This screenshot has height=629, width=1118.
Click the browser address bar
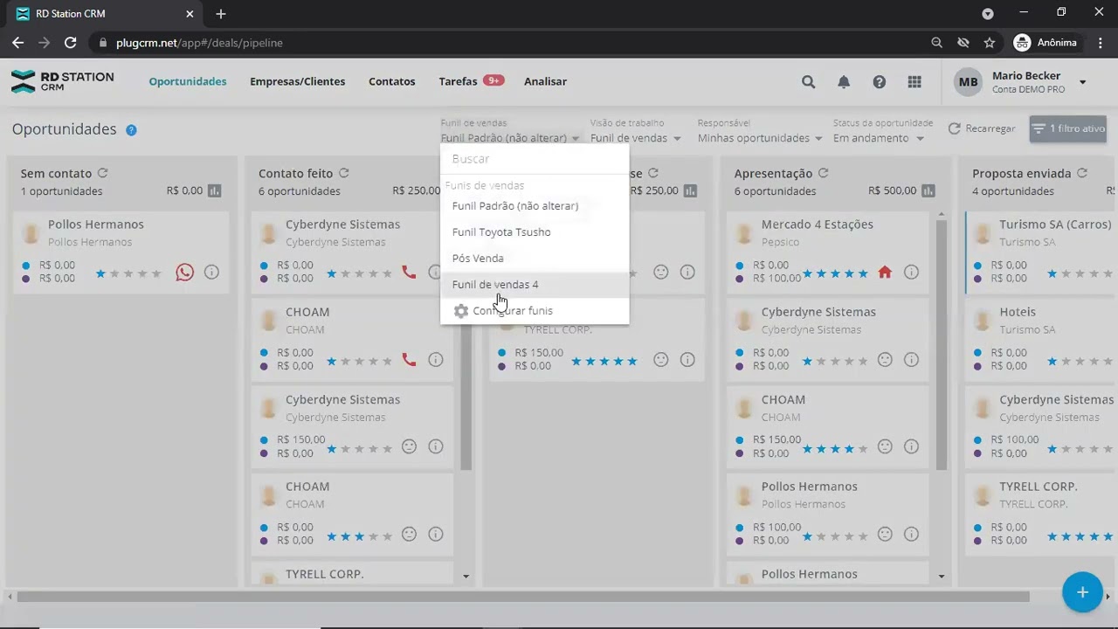507,42
